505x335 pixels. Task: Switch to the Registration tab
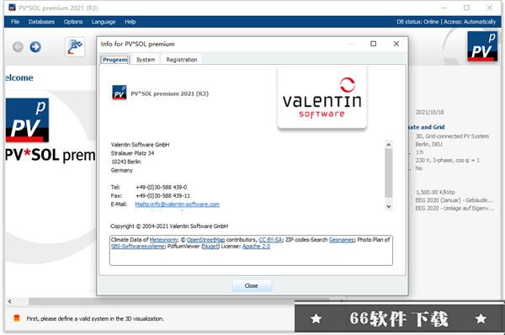182,60
